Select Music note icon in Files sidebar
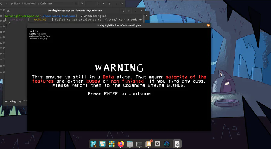This screenshot has width=271, height=149. point(1,43)
